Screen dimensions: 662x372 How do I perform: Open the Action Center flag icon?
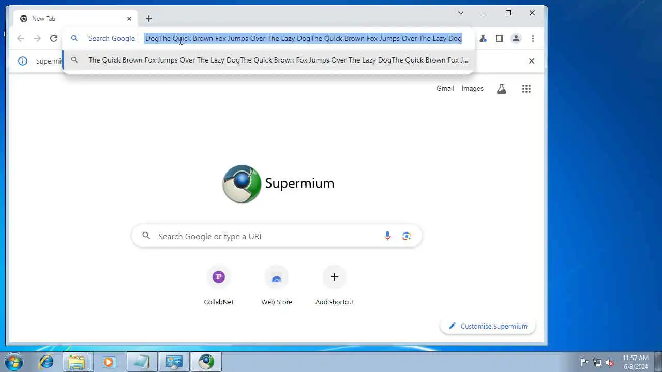[584, 362]
